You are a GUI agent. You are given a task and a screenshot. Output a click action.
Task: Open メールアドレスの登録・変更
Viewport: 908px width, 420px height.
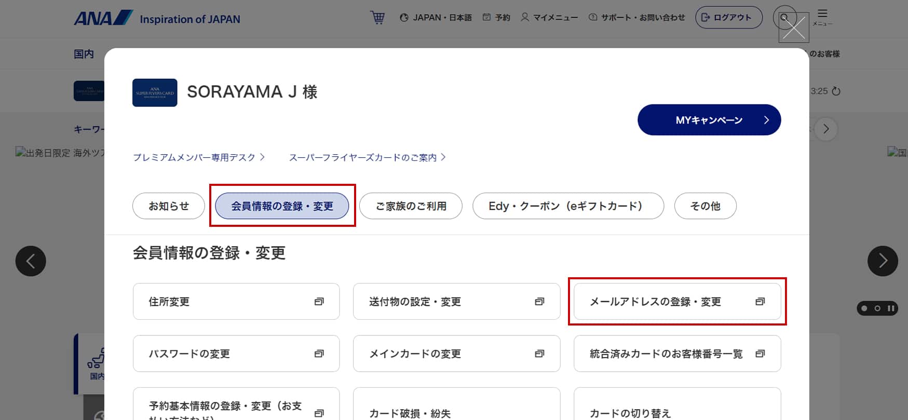pyautogui.click(x=677, y=302)
